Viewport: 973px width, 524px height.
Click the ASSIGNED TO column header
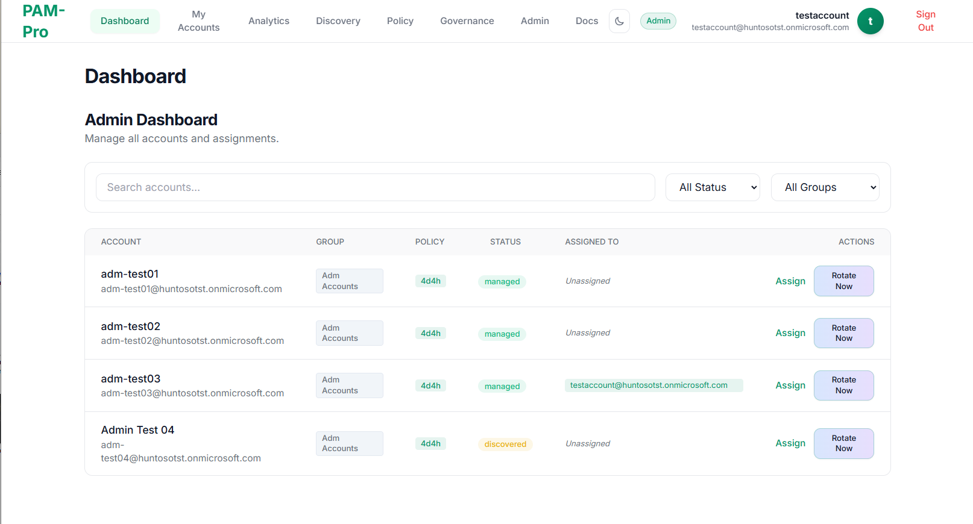592,242
